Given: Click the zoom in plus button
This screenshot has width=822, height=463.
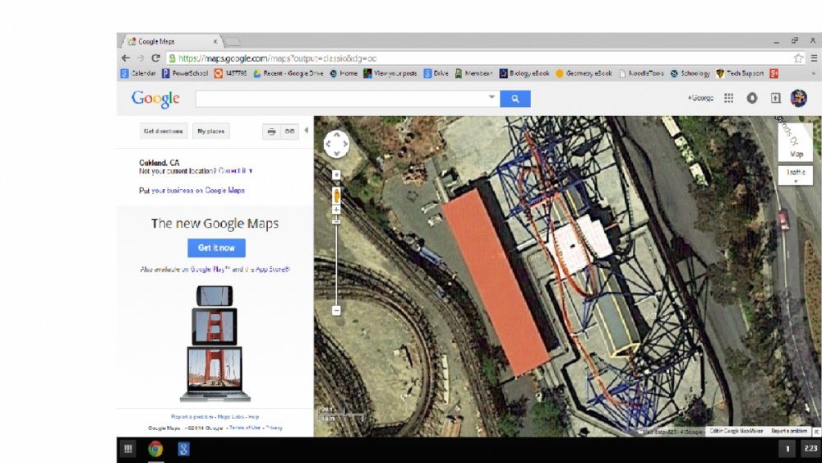Looking at the screenshot, I should [x=336, y=174].
